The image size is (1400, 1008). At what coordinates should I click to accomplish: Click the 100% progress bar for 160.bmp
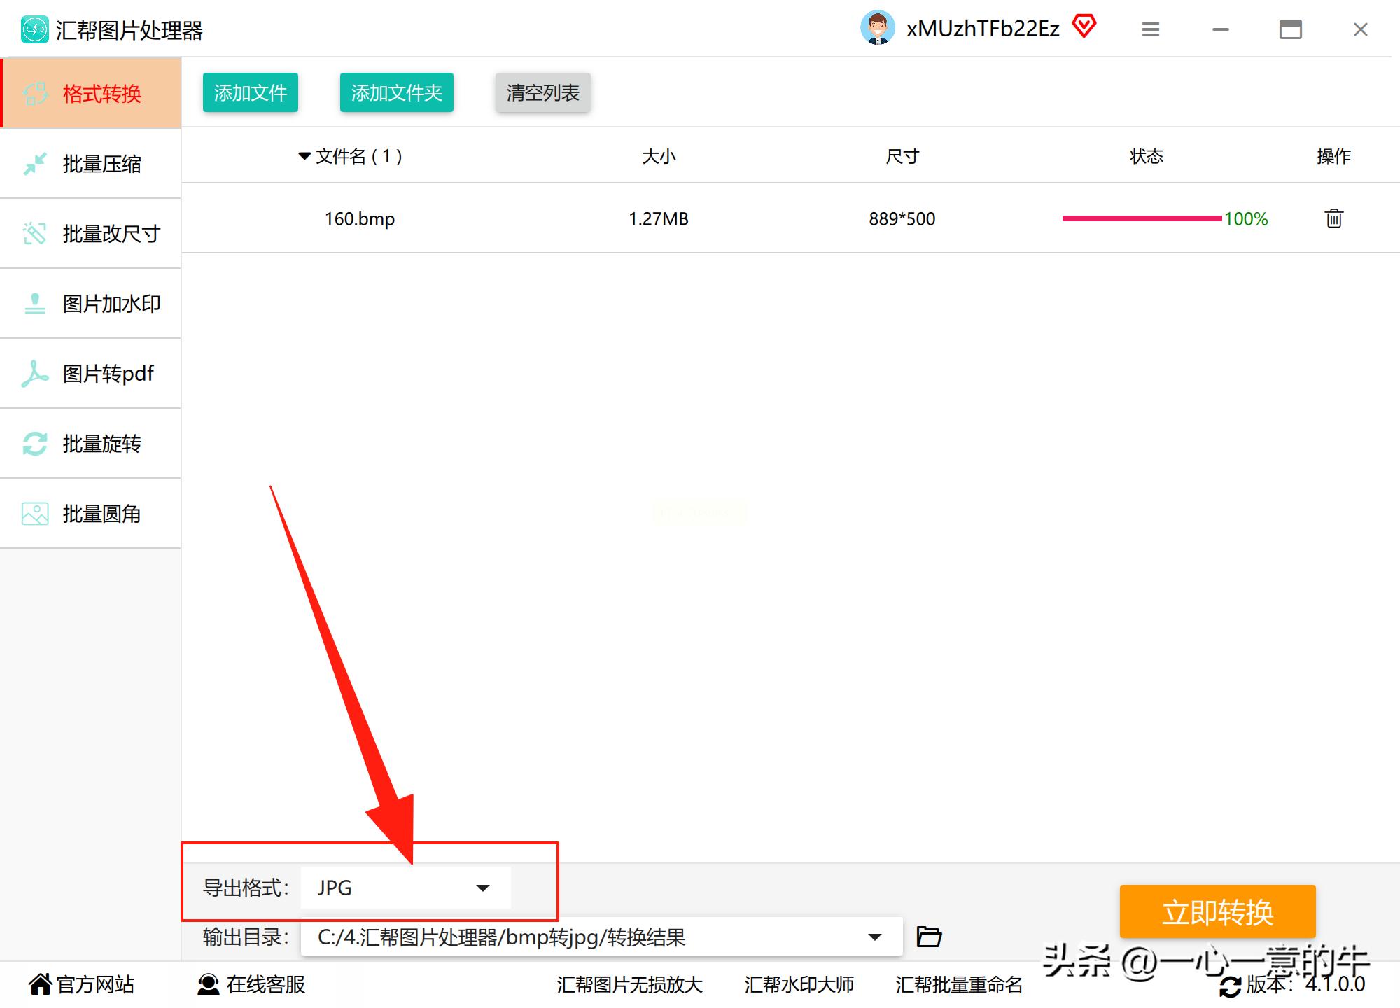pos(1141,218)
